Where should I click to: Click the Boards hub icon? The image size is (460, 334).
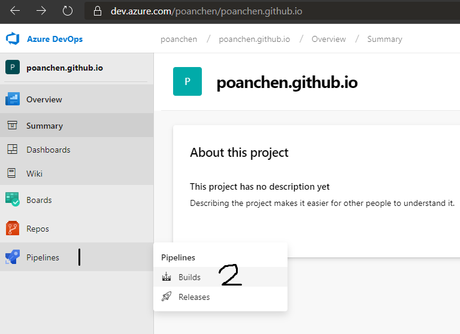tap(13, 199)
